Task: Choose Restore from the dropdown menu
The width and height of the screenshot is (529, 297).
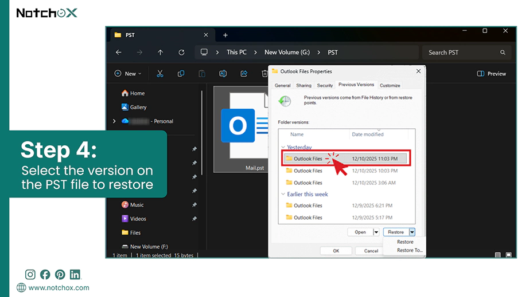Action: coord(405,242)
